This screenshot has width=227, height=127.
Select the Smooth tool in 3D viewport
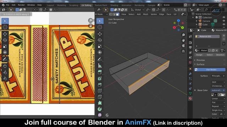[100, 115]
